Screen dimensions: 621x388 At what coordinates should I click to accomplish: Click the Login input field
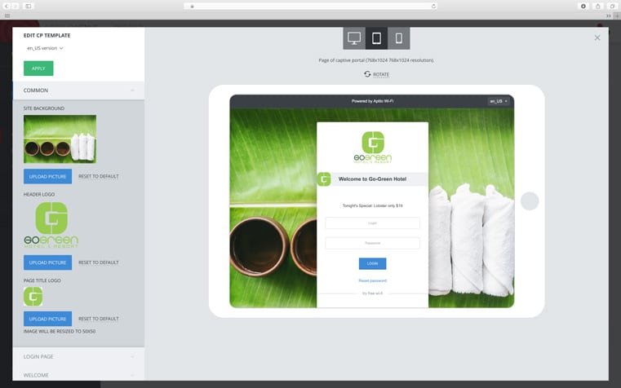pyautogui.click(x=372, y=223)
